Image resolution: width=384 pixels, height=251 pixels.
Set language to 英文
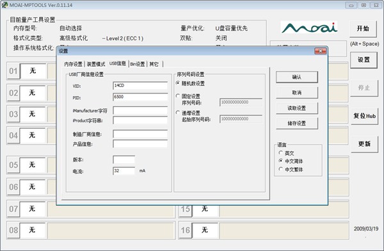286,153
